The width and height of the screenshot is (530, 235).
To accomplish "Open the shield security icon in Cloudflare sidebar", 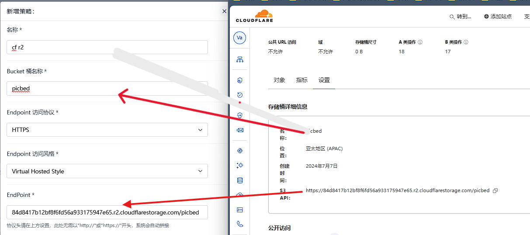I will 239,80.
